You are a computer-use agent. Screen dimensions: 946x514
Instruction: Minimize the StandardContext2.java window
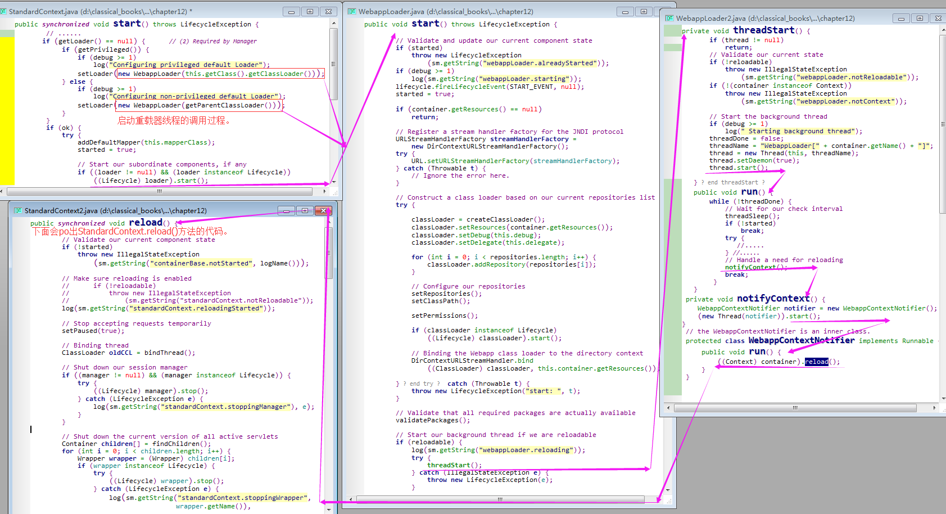(x=286, y=210)
